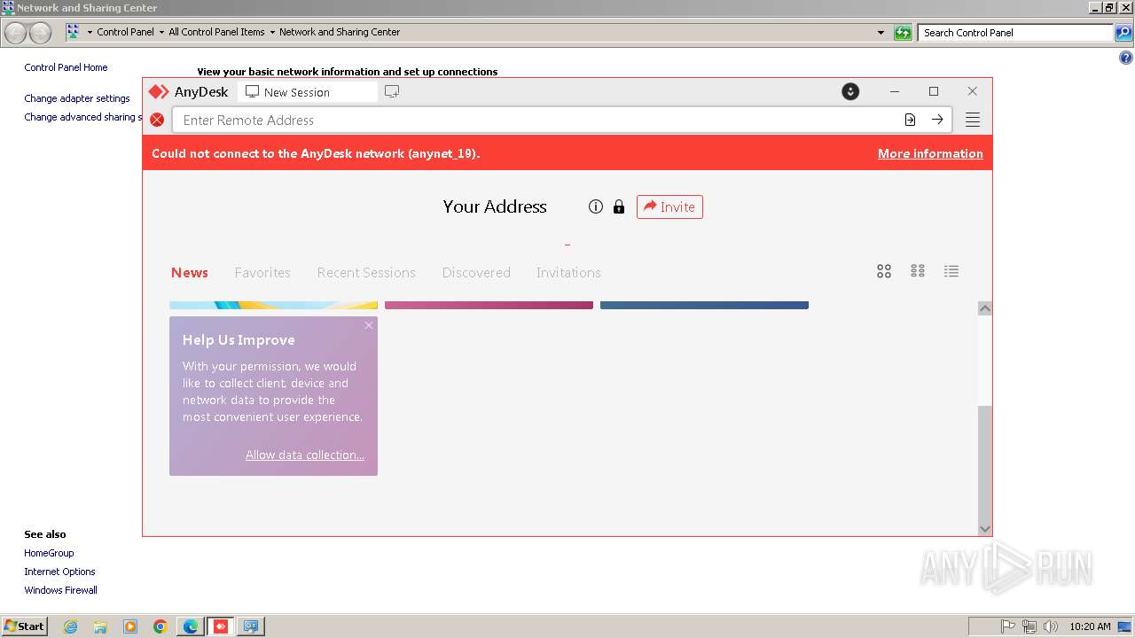
Task: Expand dropdown after All Control Panel Items
Action: click(272, 32)
